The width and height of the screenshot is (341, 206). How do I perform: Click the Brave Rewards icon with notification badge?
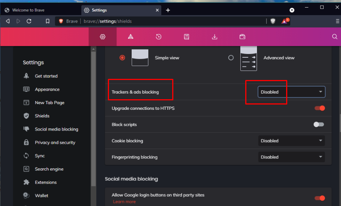tap(285, 21)
